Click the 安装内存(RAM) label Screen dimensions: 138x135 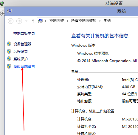[x=90, y=87]
